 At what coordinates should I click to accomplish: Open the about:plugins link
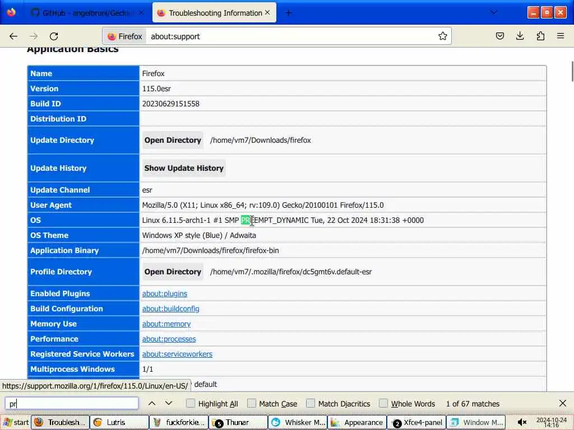coord(164,293)
